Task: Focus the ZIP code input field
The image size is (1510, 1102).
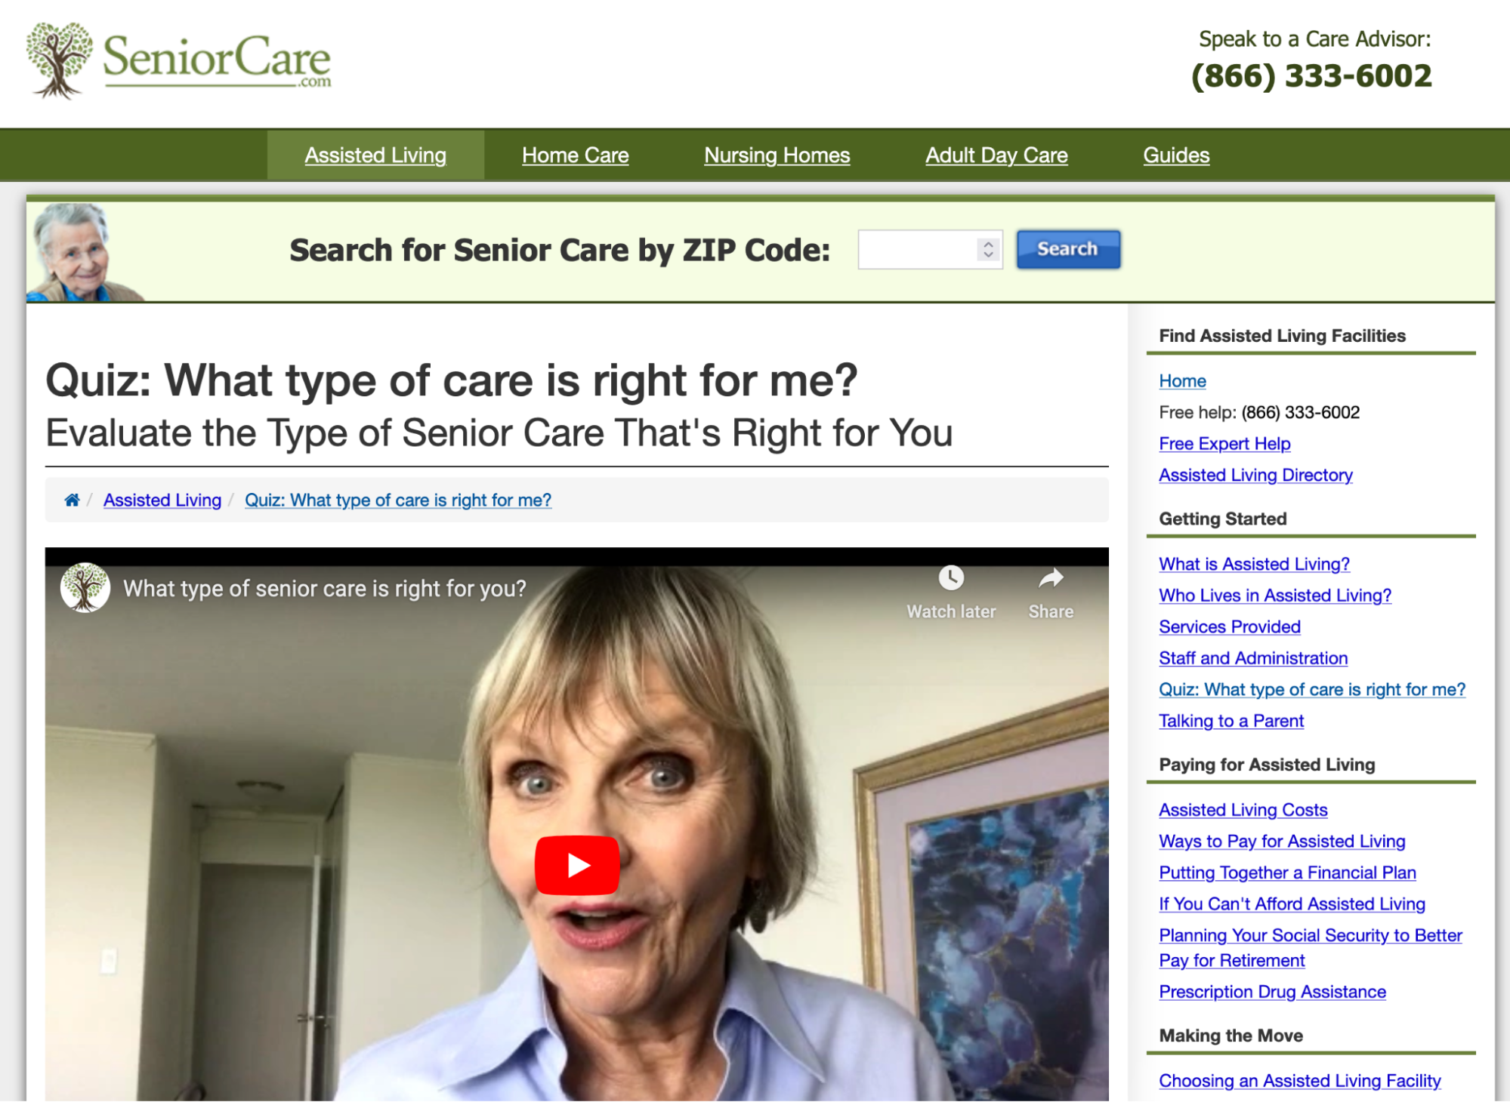Action: pyautogui.click(x=930, y=249)
